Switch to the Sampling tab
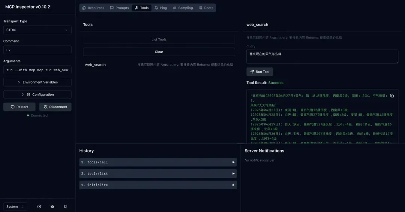405x212 pixels. coord(183,8)
